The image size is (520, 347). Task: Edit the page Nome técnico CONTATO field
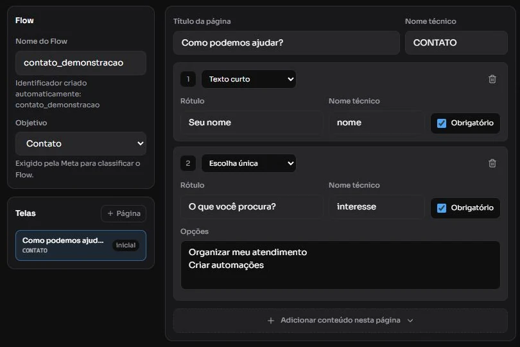coord(456,43)
